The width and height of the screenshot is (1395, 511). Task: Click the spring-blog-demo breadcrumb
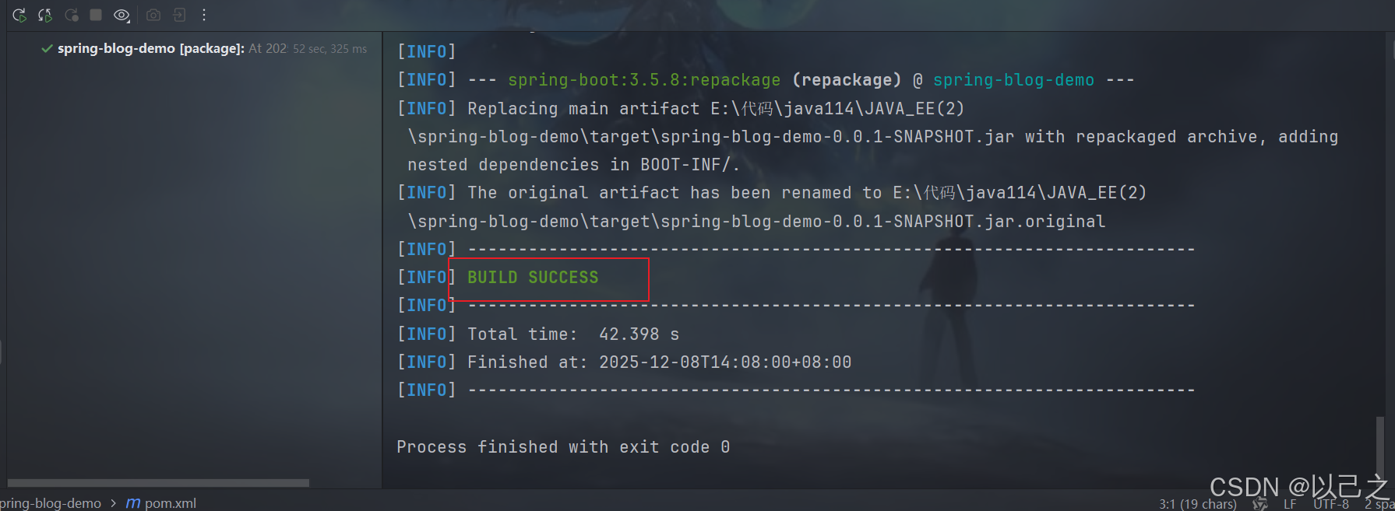[x=51, y=503]
